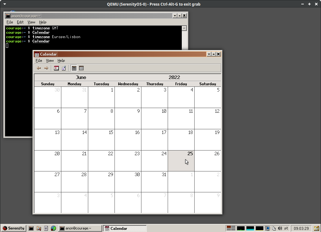This screenshot has width=321, height=232.
Task: Click the 2022 year header
Action: coord(174,77)
